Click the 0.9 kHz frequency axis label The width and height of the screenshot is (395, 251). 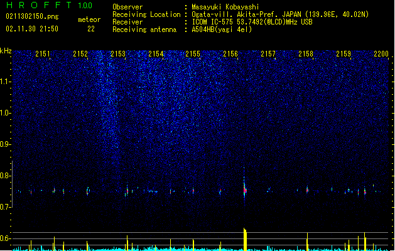(x=6, y=144)
